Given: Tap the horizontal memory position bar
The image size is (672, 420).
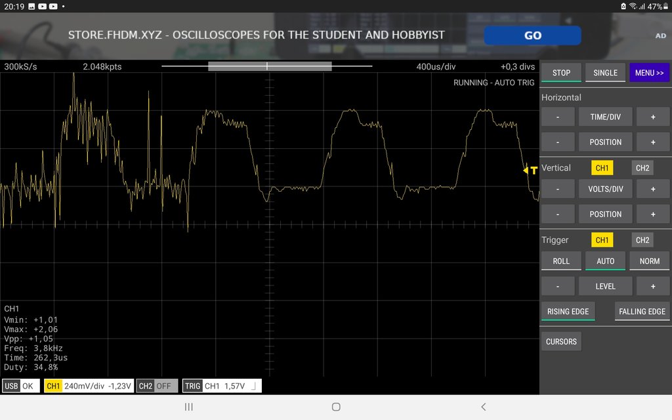Looking at the screenshot, I should coord(267,66).
